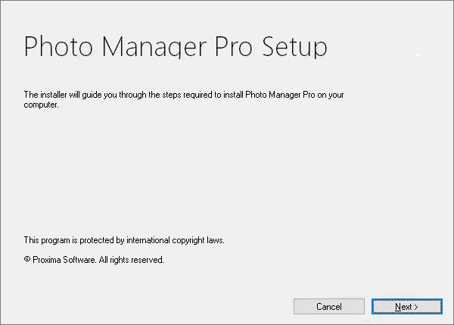Screen dimensions: 454x325
Task: Click the All rights reserved text
Action: (132, 260)
